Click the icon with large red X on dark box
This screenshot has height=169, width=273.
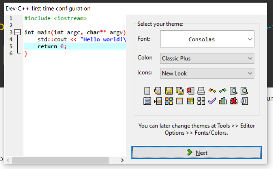coord(234,101)
